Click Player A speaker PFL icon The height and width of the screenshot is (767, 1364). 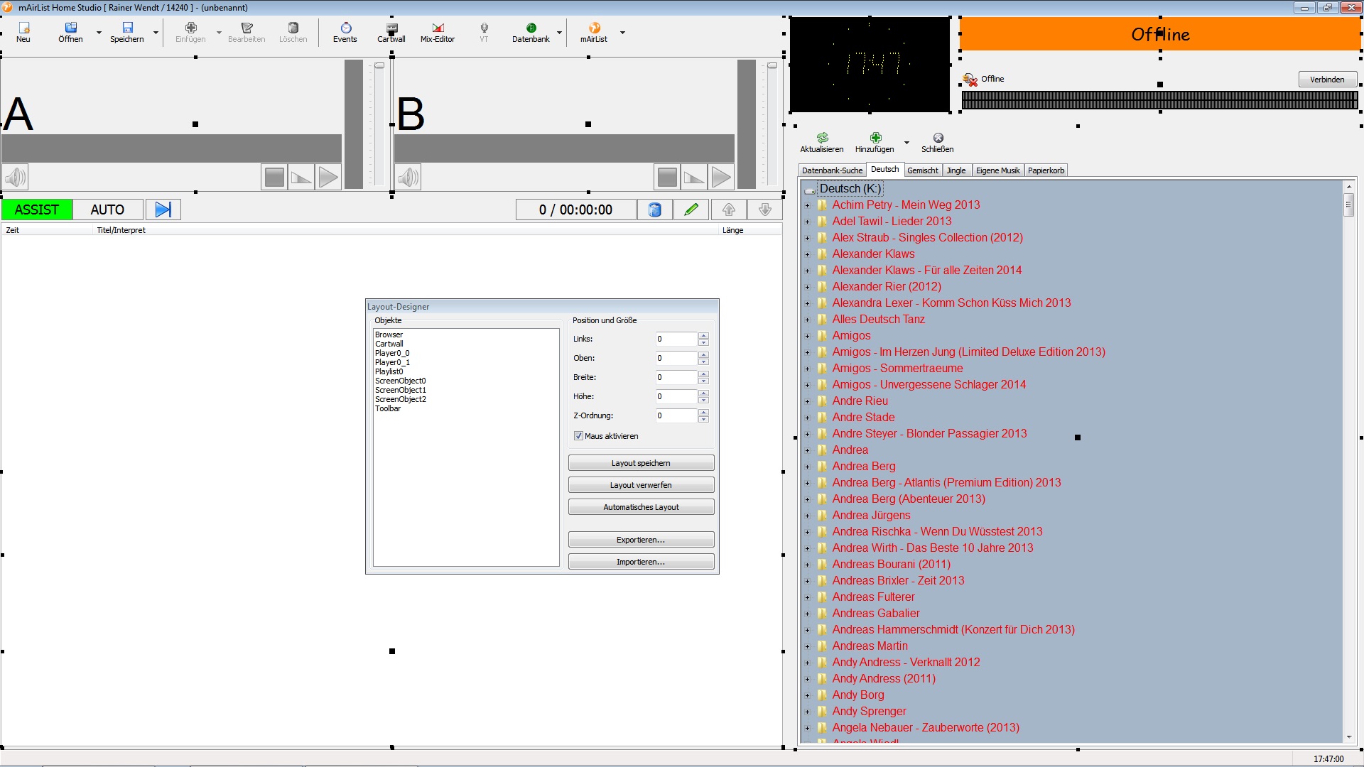[15, 177]
